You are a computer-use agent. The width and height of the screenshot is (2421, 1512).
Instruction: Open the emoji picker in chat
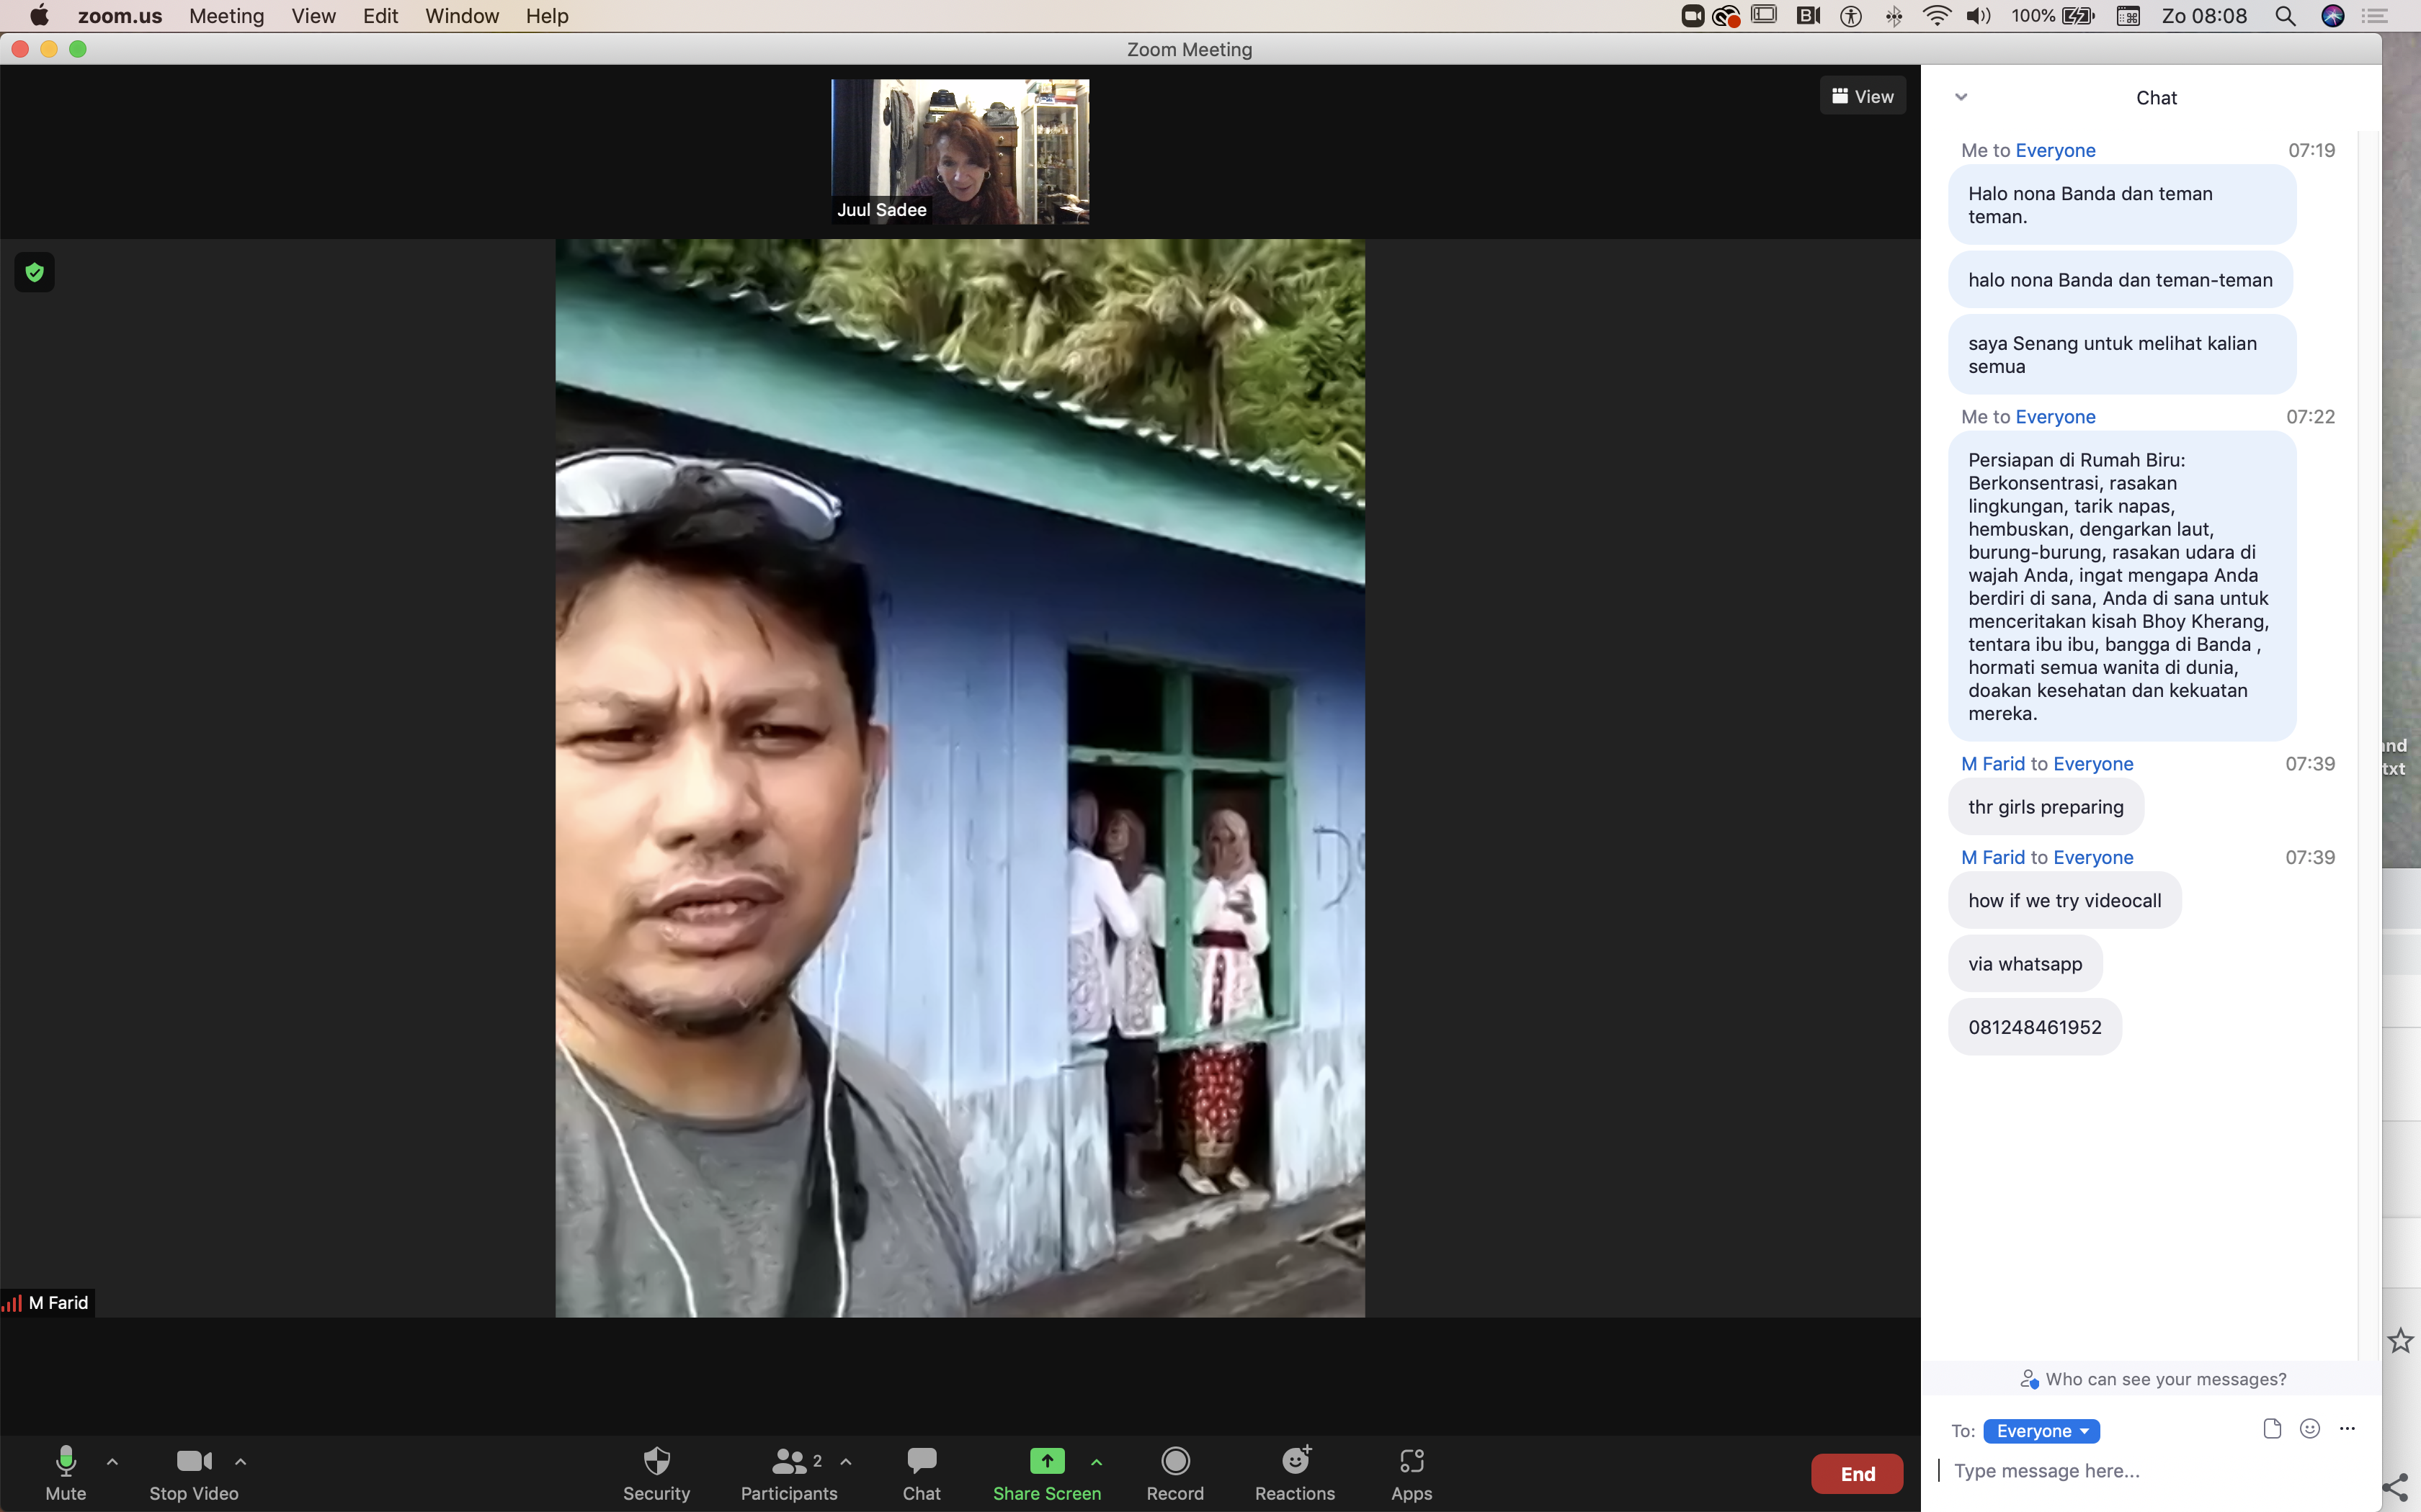(x=2309, y=1428)
